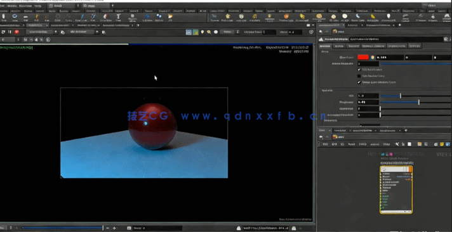452x232 pixels.
Task: Open the dropdown right of the white circle icon
Action: 229,32
